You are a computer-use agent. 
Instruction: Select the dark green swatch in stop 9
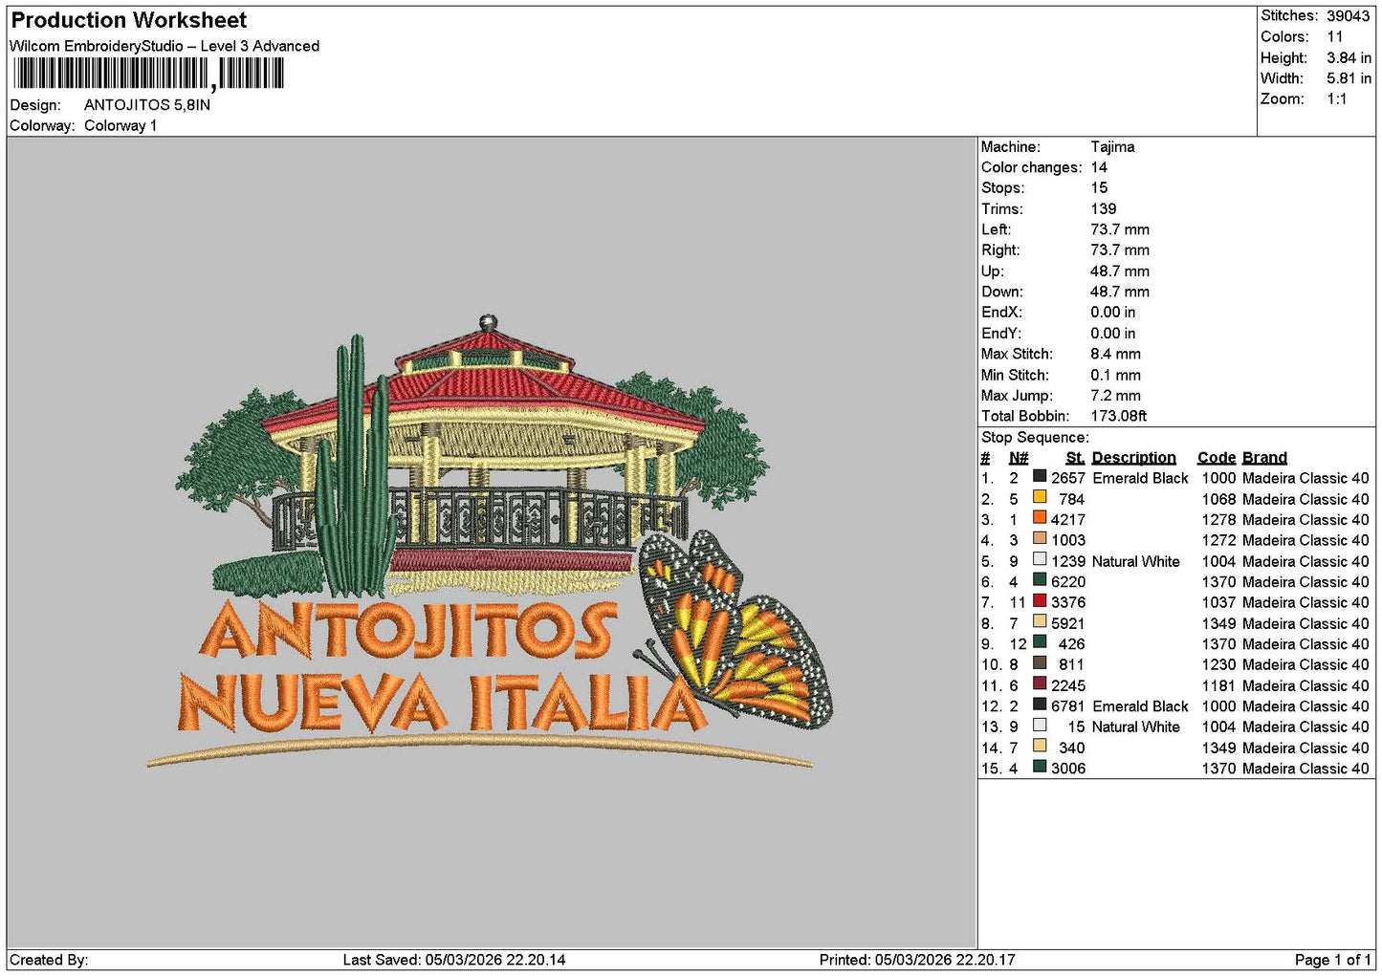[x=1040, y=642]
